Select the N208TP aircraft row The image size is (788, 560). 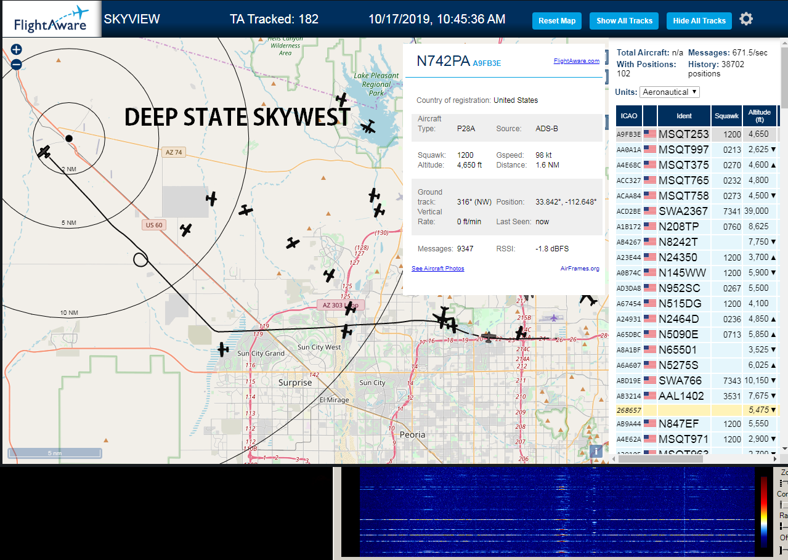pos(697,227)
